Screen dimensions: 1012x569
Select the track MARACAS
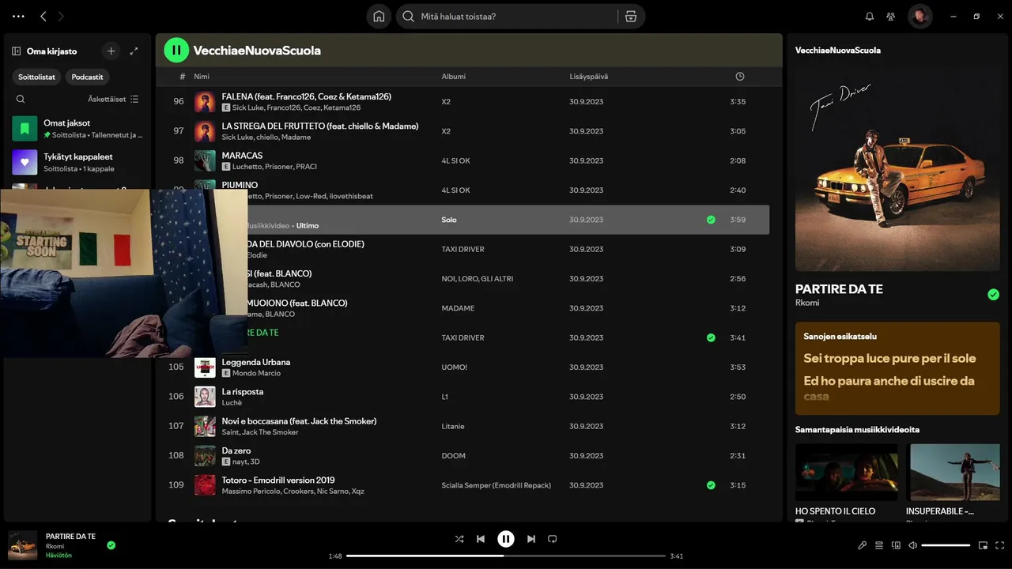point(242,156)
